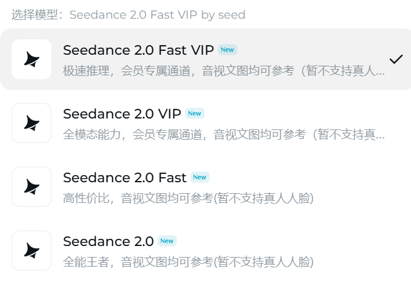Image resolution: width=411 pixels, height=284 pixels.
Task: Click the 高性价比 description text
Action: [188, 198]
